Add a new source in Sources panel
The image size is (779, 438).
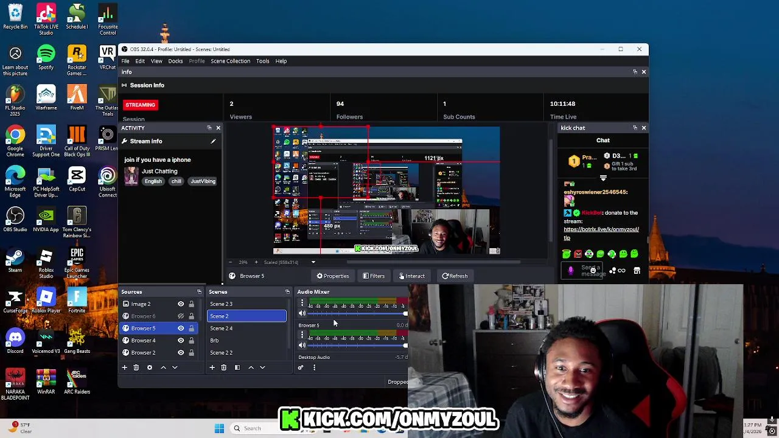click(x=124, y=367)
